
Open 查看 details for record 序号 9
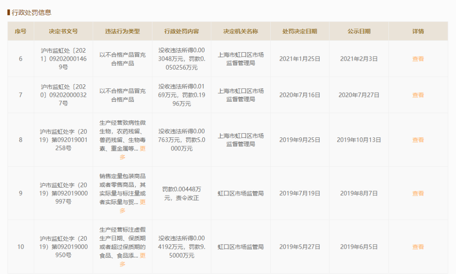coord(418,193)
